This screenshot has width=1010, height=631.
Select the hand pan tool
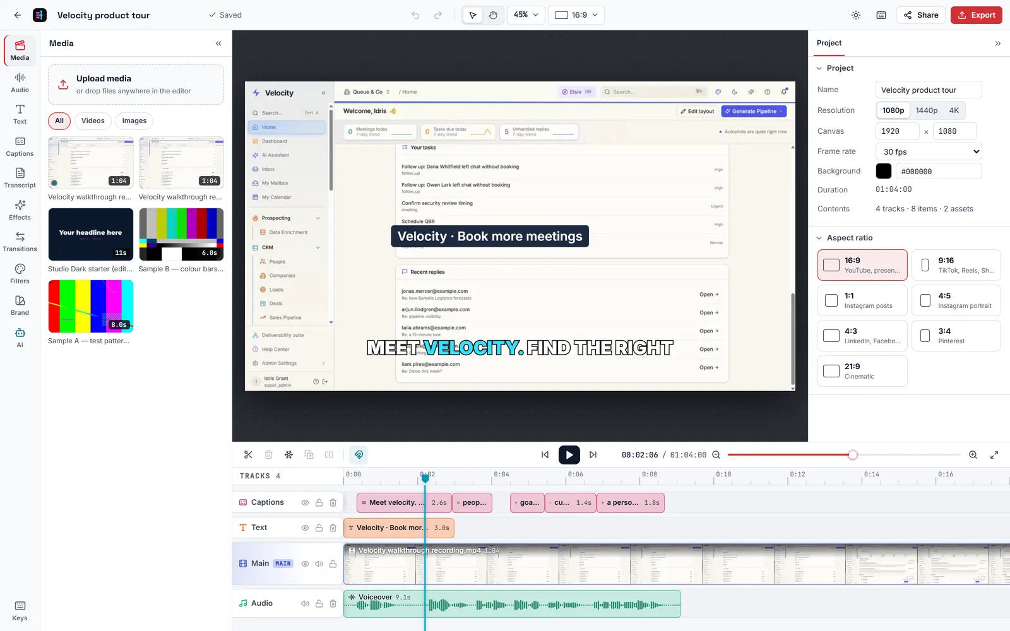click(493, 15)
